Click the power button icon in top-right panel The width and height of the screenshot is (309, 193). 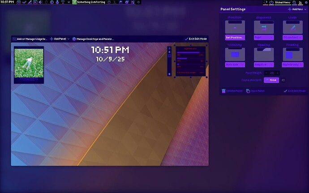[271, 2]
